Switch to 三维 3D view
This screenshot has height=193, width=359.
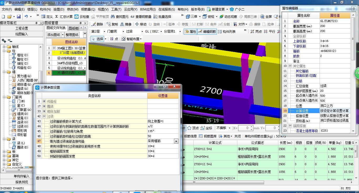click(x=192, y=17)
